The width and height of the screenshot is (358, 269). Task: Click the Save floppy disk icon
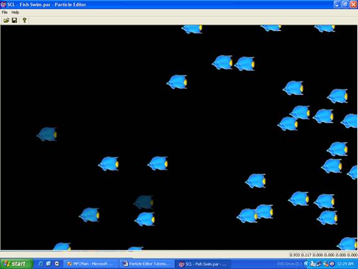[x=14, y=21]
